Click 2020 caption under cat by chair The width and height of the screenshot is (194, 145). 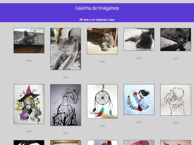pyautogui.click(x=102, y=62)
